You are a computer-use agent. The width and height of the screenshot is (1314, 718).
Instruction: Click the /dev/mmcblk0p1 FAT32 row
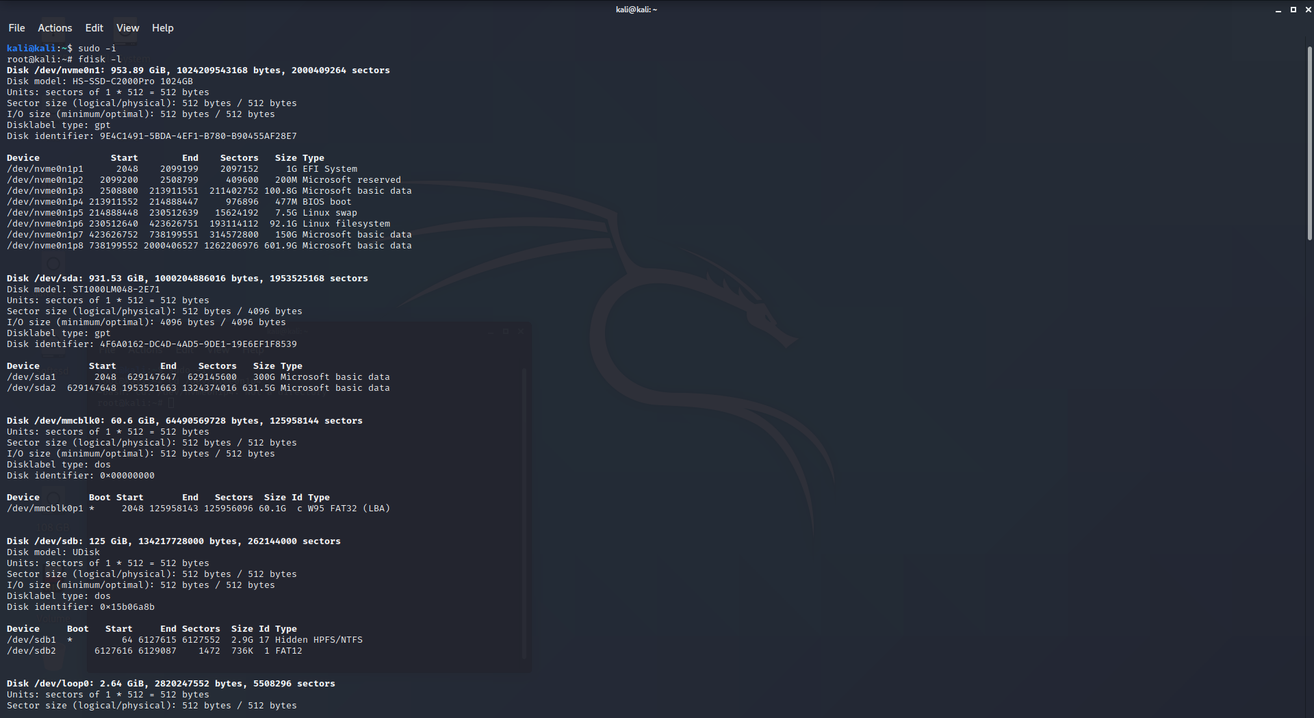point(198,509)
